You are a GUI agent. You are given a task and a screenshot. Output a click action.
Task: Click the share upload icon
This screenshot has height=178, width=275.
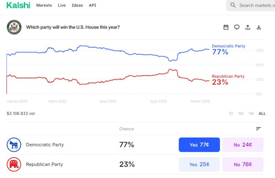tap(248, 27)
